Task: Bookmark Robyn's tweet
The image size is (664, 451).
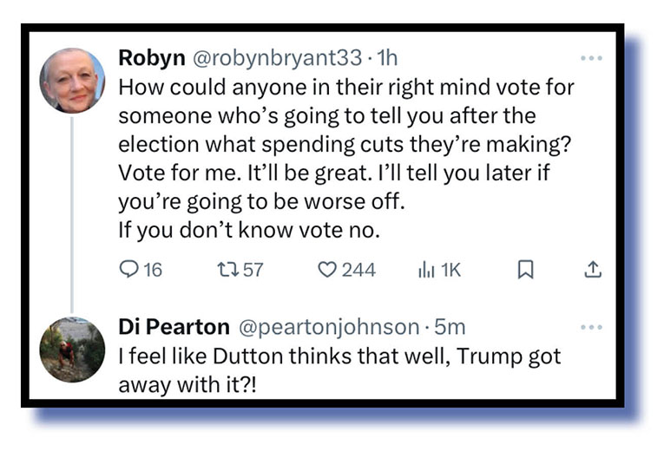Action: point(525,271)
